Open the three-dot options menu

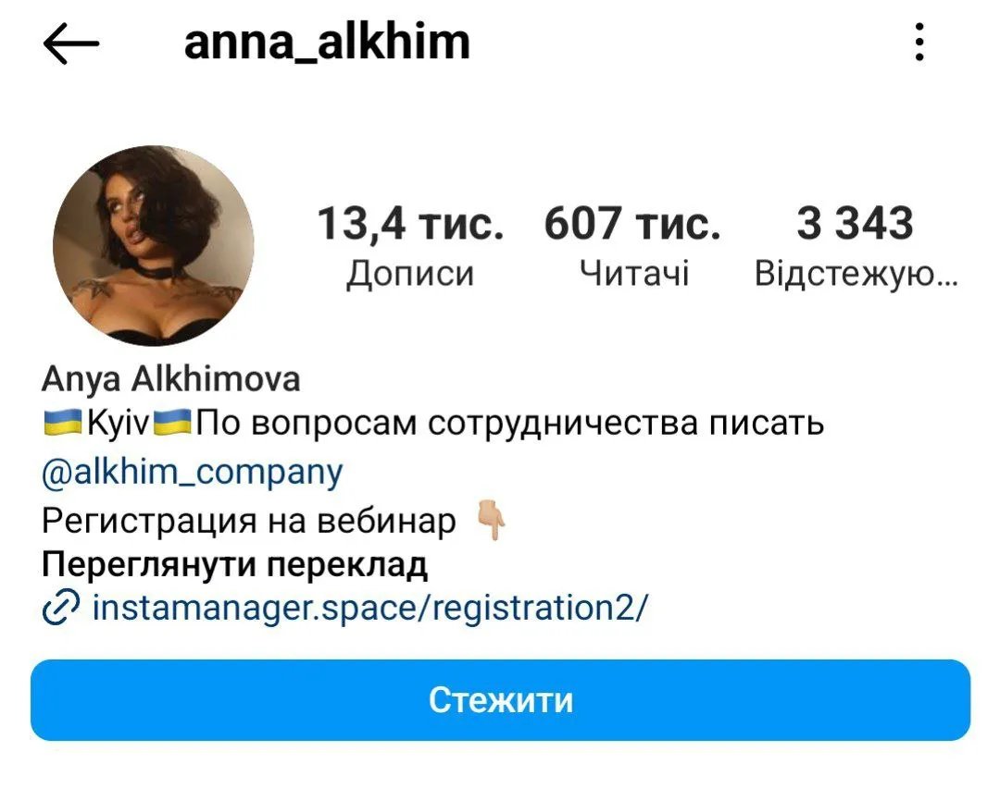[919, 42]
